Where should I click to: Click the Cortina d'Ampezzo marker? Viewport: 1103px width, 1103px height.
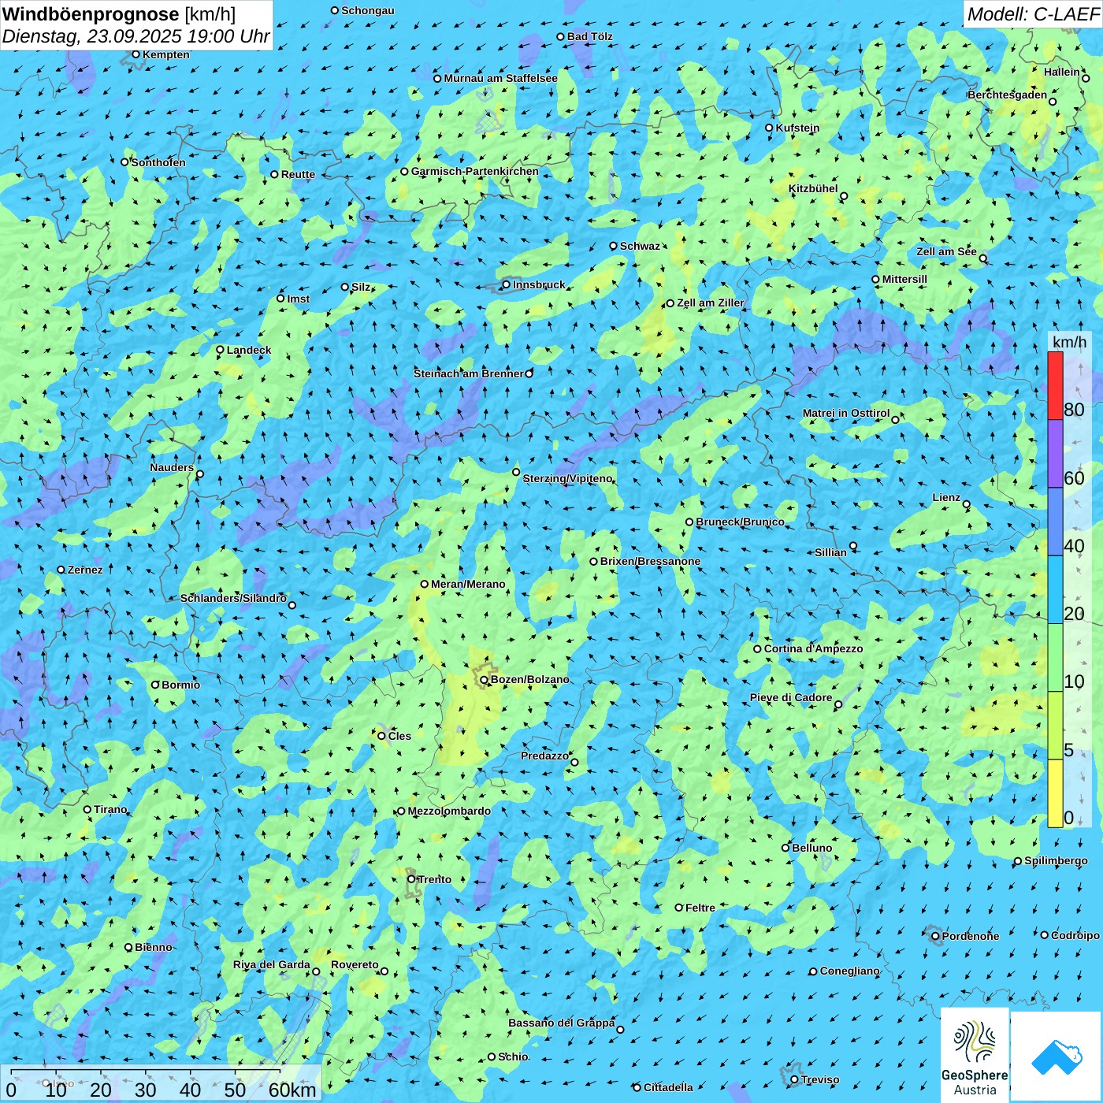(758, 649)
